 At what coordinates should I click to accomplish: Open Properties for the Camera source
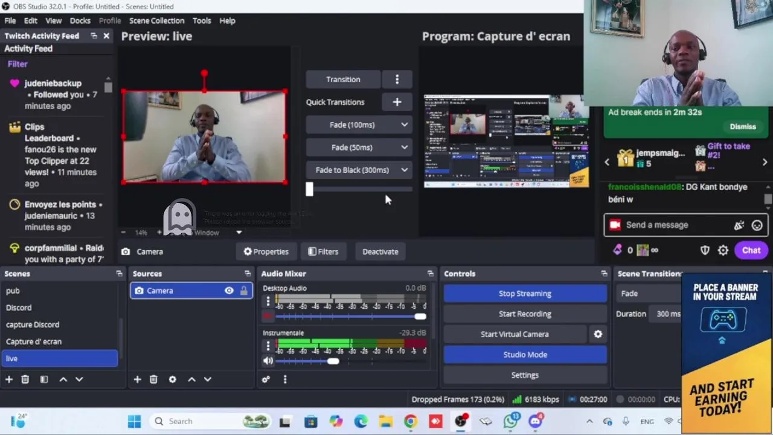266,251
